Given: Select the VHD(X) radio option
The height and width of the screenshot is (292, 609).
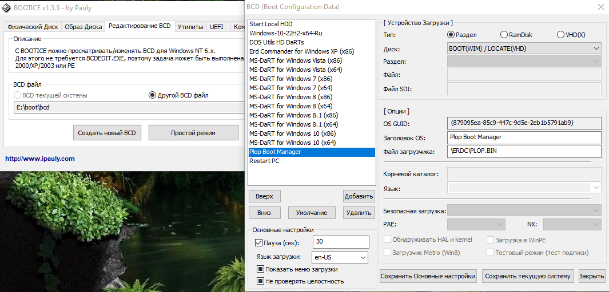Looking at the screenshot, I should pyautogui.click(x=560, y=35).
